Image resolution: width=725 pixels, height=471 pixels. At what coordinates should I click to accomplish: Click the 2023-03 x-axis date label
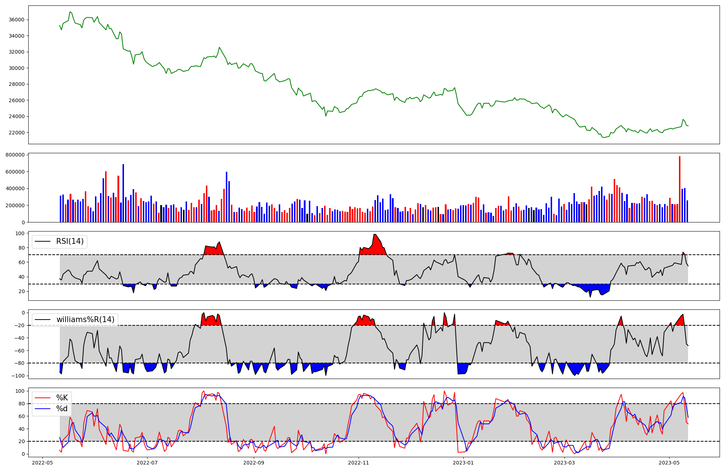pyautogui.click(x=565, y=463)
